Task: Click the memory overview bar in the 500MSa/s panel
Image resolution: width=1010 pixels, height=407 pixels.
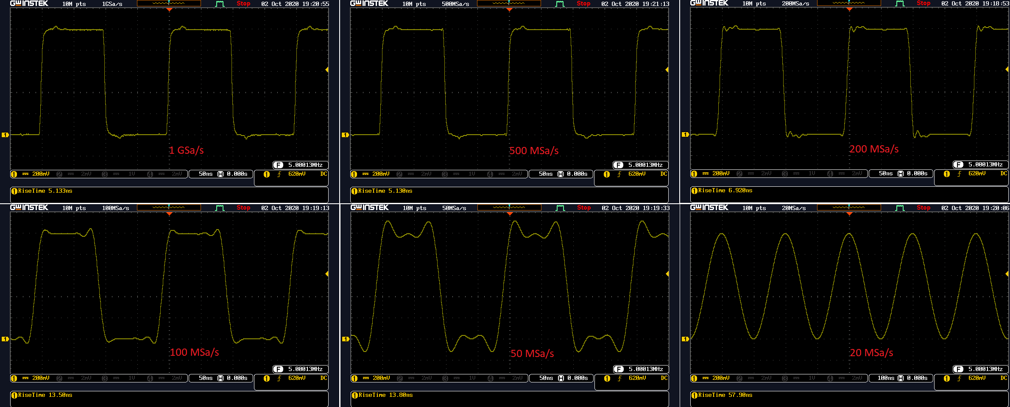Action: [509, 3]
